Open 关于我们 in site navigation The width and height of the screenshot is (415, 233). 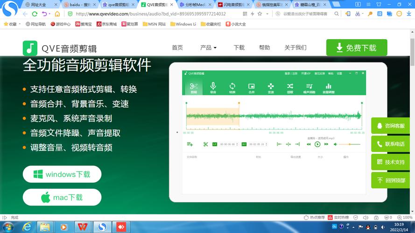pyautogui.click(x=295, y=48)
